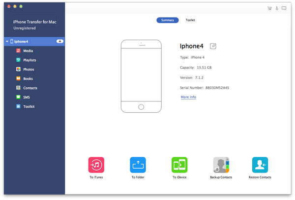
Task: Open the Backup Contacts tool
Action: click(221, 165)
